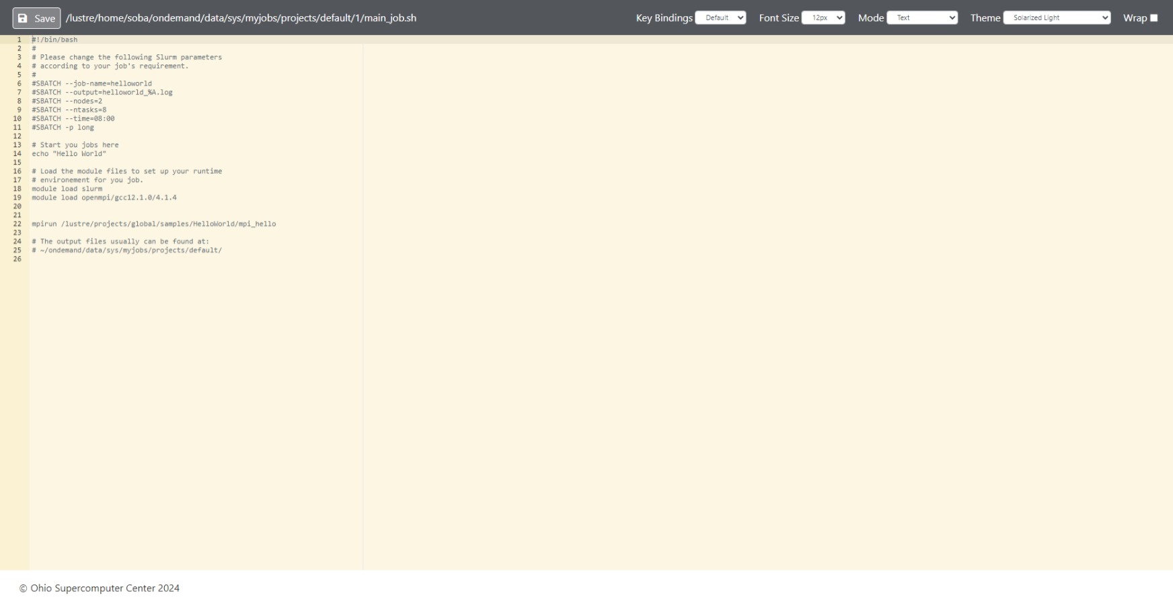The image size is (1173, 604).
Task: Place cursor on the mpirun command line
Action: click(153, 224)
